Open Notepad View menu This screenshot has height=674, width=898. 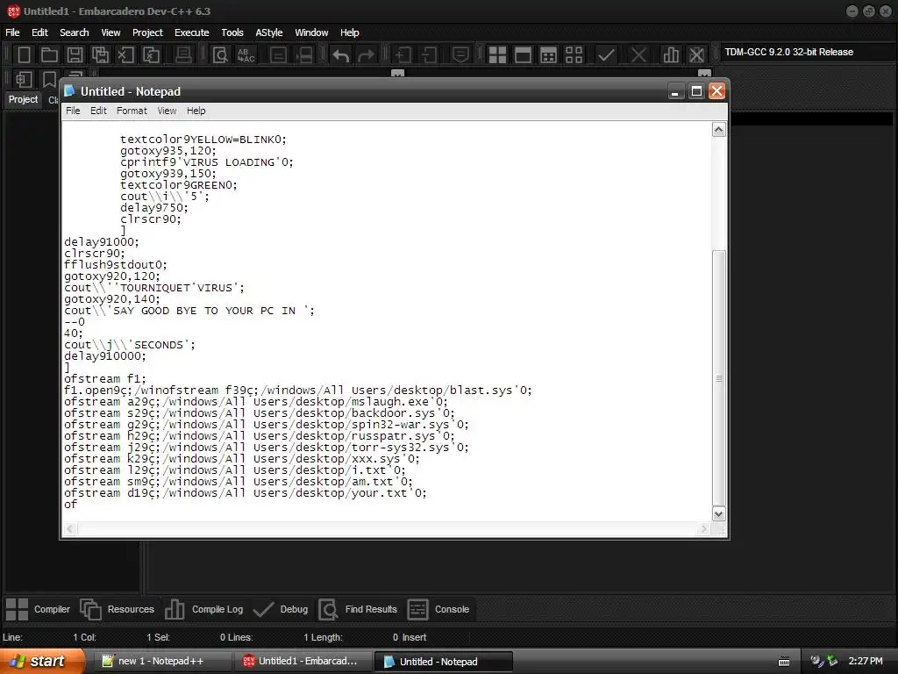point(167,111)
